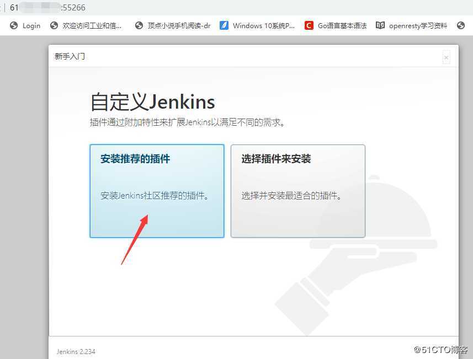Open the openresty学习资料 bookmark
The image size is (473, 359).
[411, 25]
